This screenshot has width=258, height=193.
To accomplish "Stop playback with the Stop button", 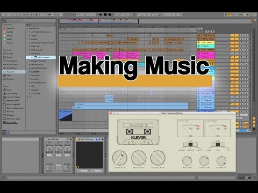I will coord(105,14).
